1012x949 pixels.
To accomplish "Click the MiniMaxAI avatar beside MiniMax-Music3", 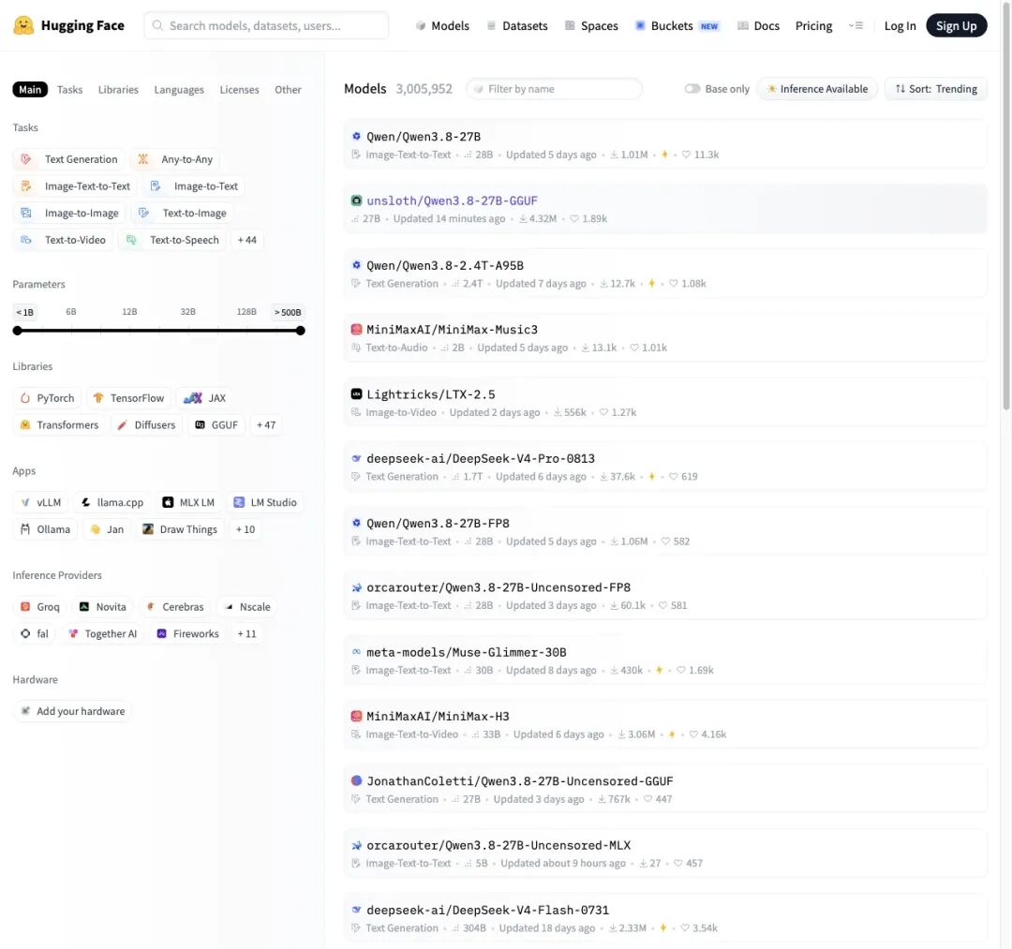I will pos(356,329).
